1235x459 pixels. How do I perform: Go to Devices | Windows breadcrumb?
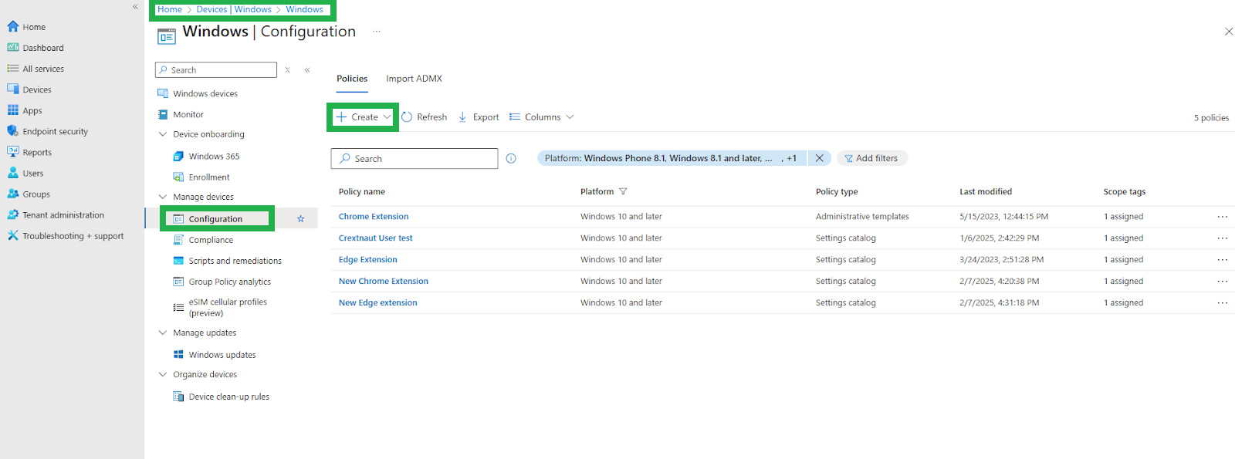pos(234,9)
